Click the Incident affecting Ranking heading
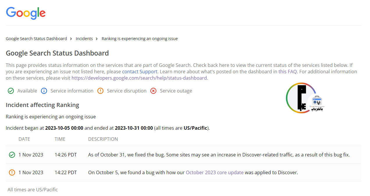Screen dimensions: 370x196 pyautogui.click(x=42, y=105)
